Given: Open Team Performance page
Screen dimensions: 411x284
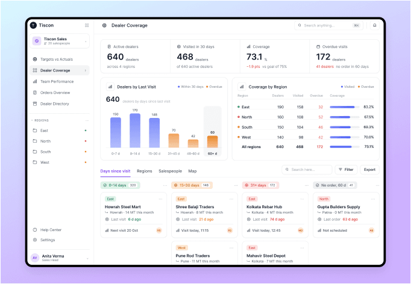Looking at the screenshot, I should click(x=60, y=81).
